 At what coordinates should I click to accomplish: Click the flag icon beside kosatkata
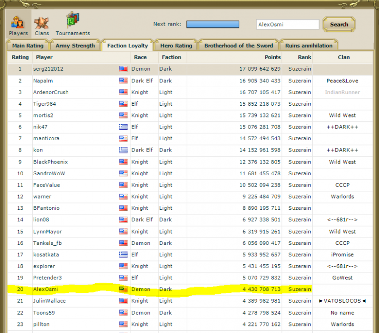[123, 255]
